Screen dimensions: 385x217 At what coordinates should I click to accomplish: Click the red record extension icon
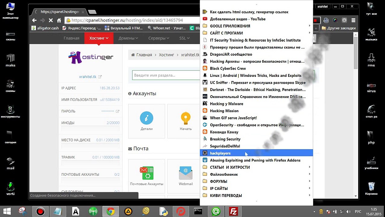tap(316, 20)
